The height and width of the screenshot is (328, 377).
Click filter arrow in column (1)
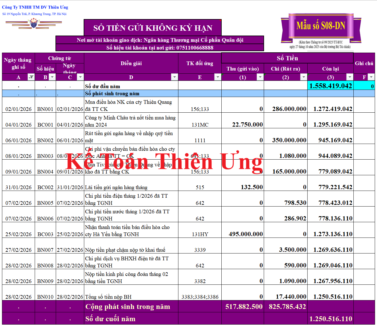[260, 77]
